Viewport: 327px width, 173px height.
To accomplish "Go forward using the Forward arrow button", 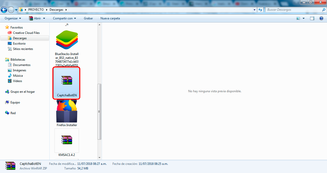I will pos(11,10).
